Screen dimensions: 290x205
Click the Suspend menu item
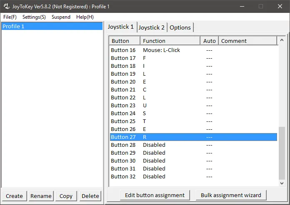point(61,17)
